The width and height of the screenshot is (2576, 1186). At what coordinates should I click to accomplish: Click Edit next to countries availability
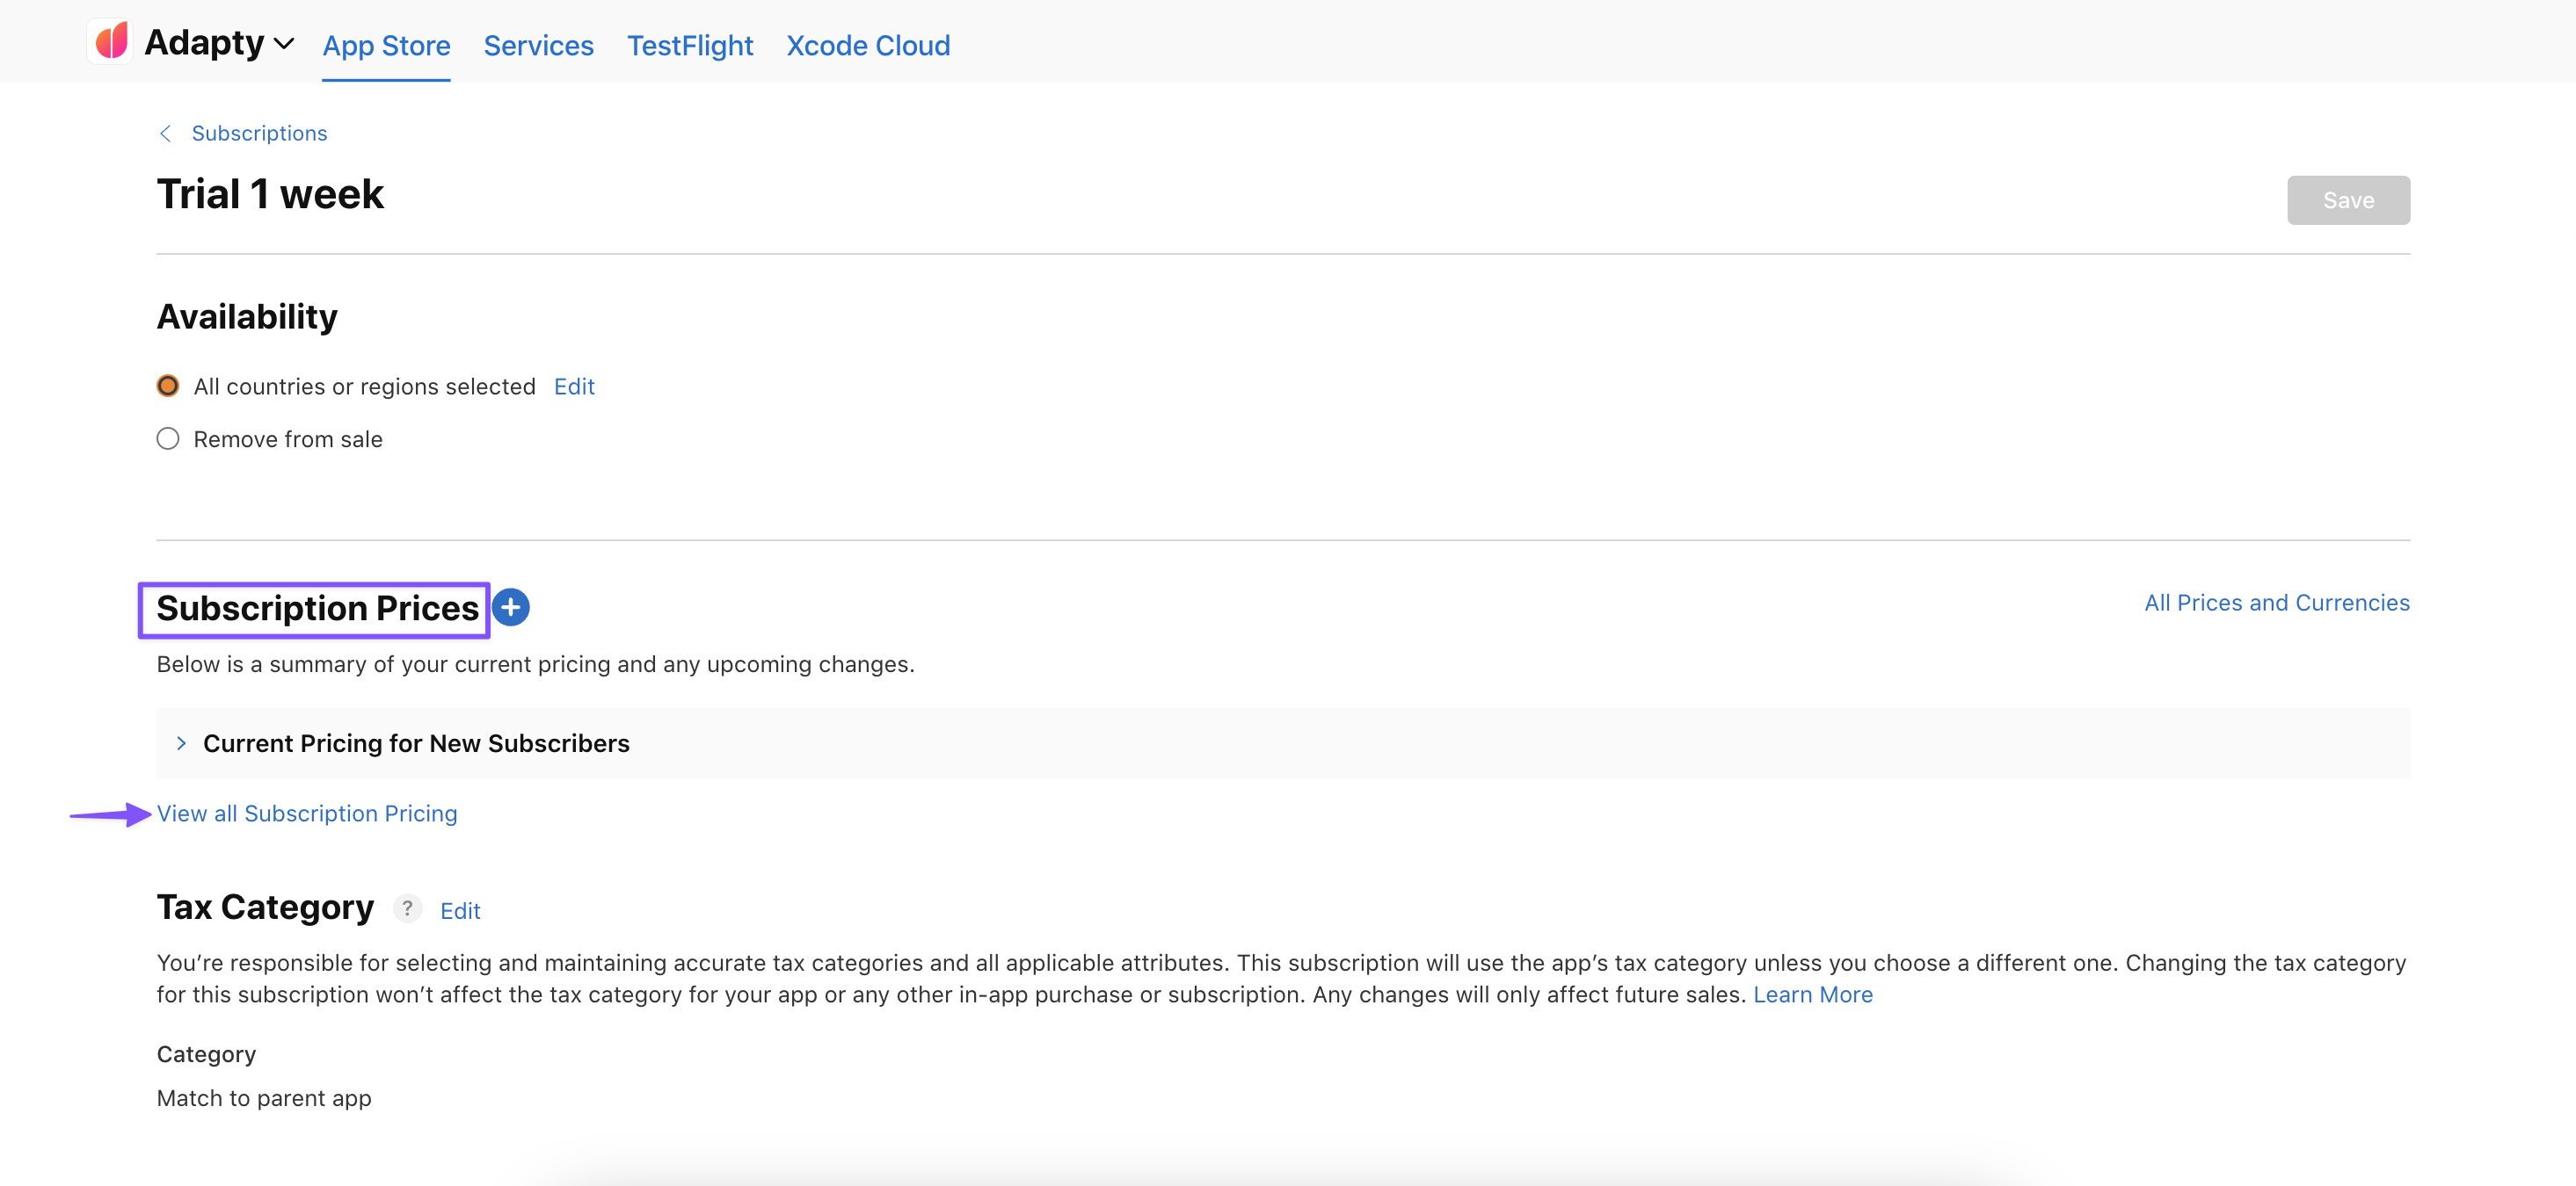click(x=574, y=387)
